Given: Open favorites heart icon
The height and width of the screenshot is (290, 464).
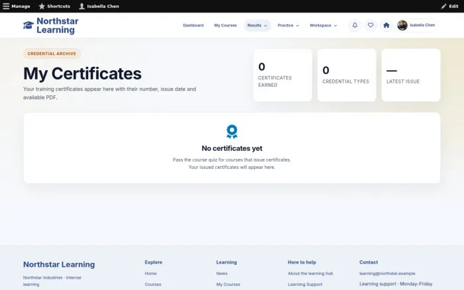Looking at the screenshot, I should tap(371, 25).
